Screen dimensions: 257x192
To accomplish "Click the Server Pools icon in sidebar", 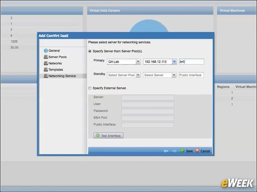I will tap(46, 57).
